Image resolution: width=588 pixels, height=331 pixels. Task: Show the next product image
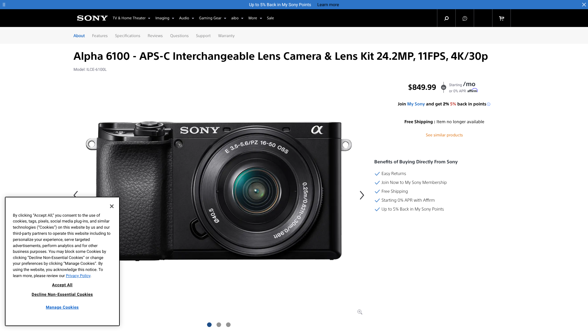pos(362,195)
